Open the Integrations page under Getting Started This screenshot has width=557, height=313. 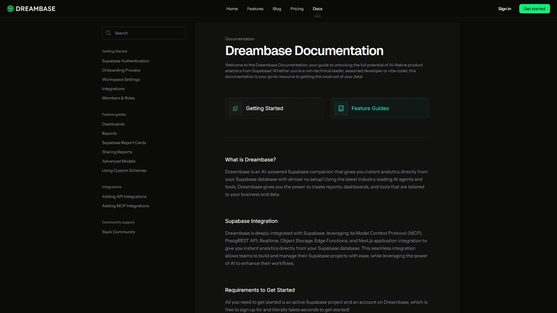pyautogui.click(x=113, y=89)
